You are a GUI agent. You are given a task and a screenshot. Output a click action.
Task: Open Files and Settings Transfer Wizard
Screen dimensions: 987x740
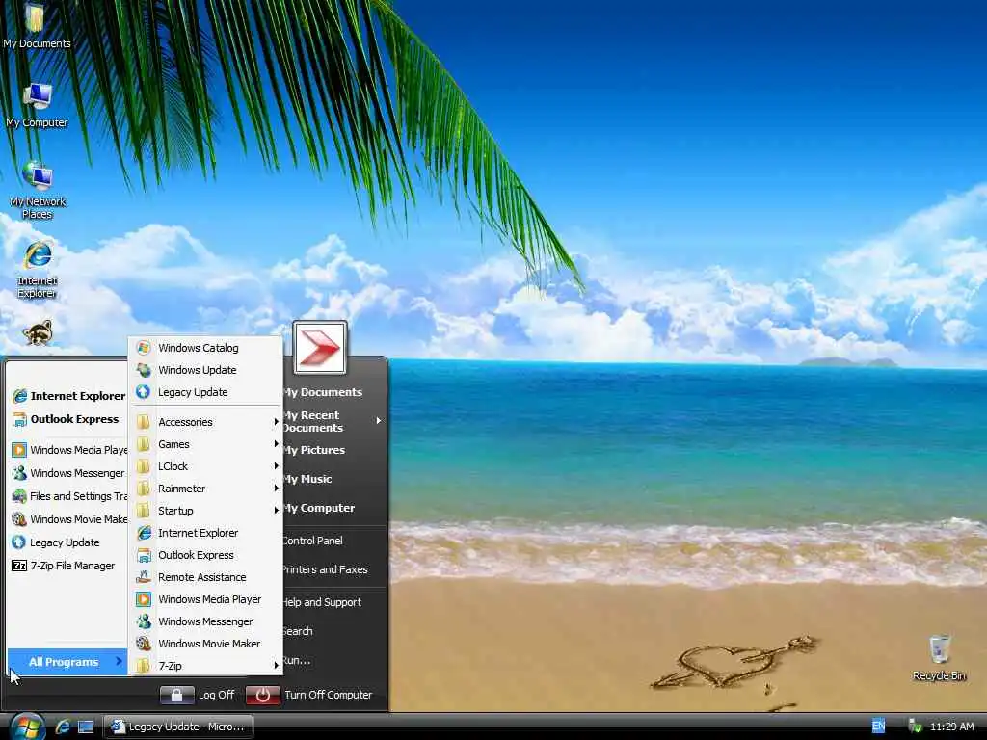click(x=68, y=496)
